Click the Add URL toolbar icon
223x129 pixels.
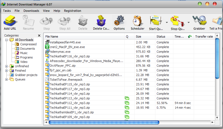(10, 21)
